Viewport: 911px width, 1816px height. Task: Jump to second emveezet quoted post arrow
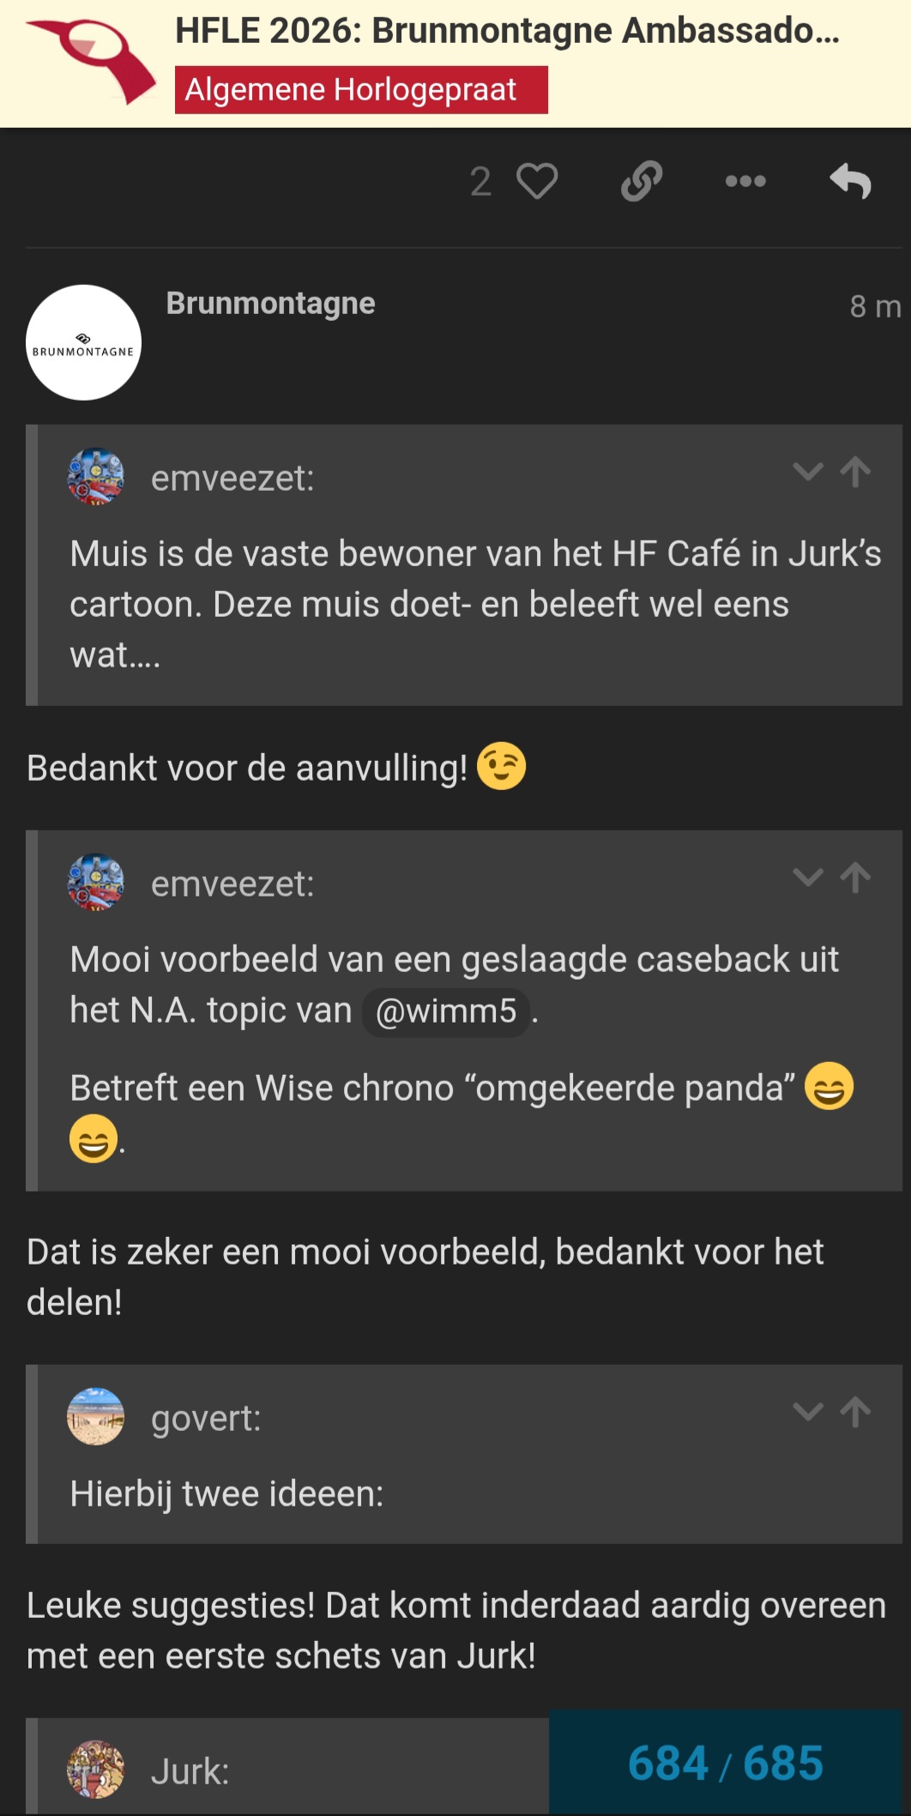coord(855,878)
